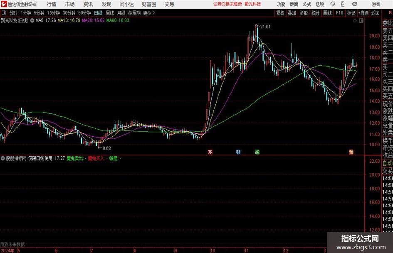
Task: Click the 标记 mark button
Action: 351,13
